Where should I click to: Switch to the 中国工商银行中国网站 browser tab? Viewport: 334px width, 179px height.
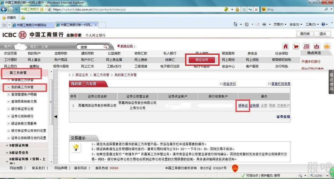coord(33,25)
